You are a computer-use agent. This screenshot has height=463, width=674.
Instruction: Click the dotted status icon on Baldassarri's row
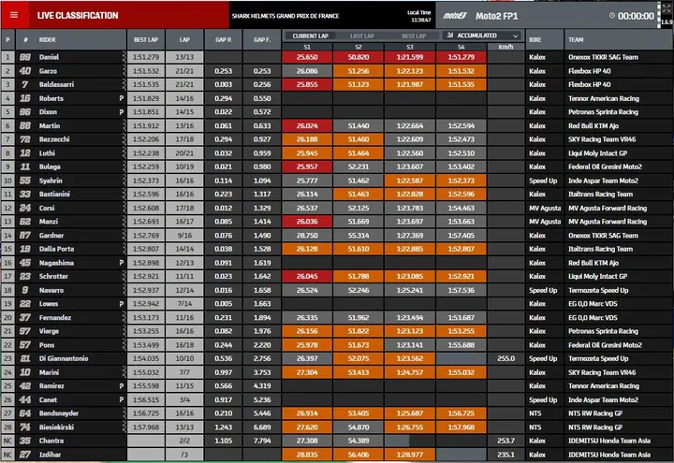pos(124,84)
